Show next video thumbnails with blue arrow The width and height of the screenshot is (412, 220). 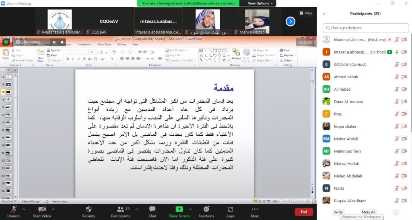pyautogui.click(x=290, y=21)
